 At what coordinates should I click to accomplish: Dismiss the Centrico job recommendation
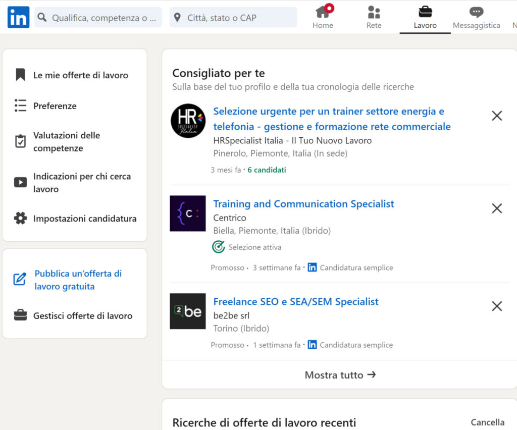click(497, 208)
